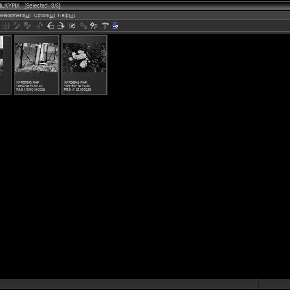Screen dimensions: 290x290
Task: Select the hammer tool icon
Action: pyautogui.click(x=105, y=26)
